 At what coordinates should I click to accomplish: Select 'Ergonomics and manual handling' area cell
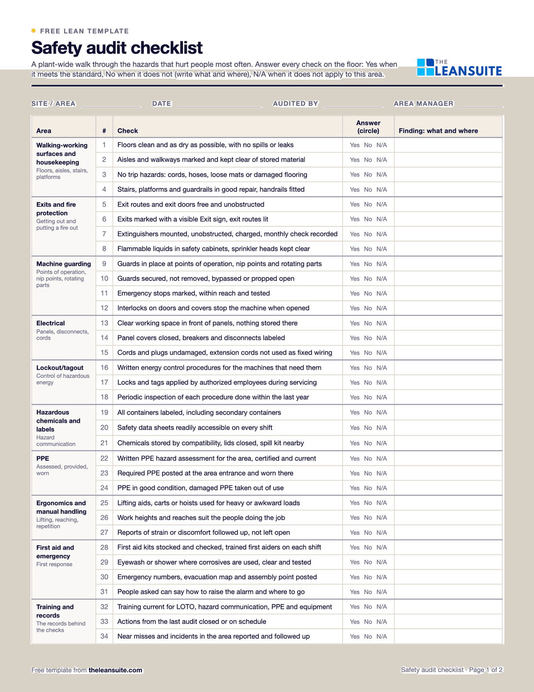click(x=64, y=518)
